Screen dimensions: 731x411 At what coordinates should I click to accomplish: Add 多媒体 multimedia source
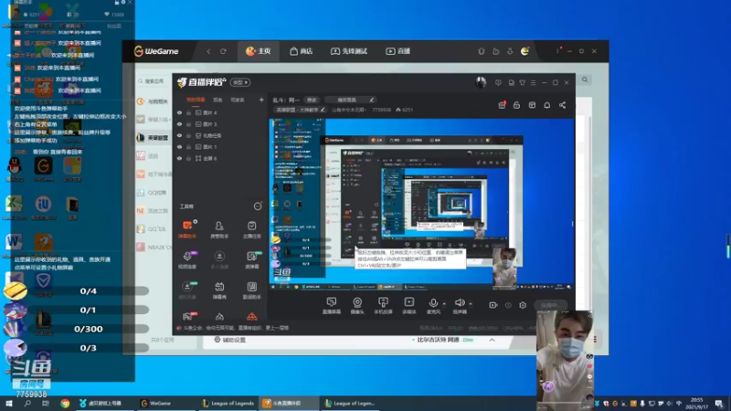coord(408,306)
